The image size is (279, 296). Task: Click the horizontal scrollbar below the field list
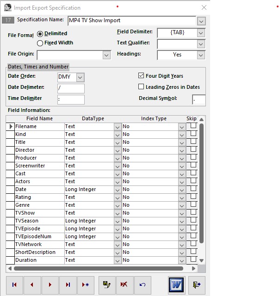tap(99, 268)
